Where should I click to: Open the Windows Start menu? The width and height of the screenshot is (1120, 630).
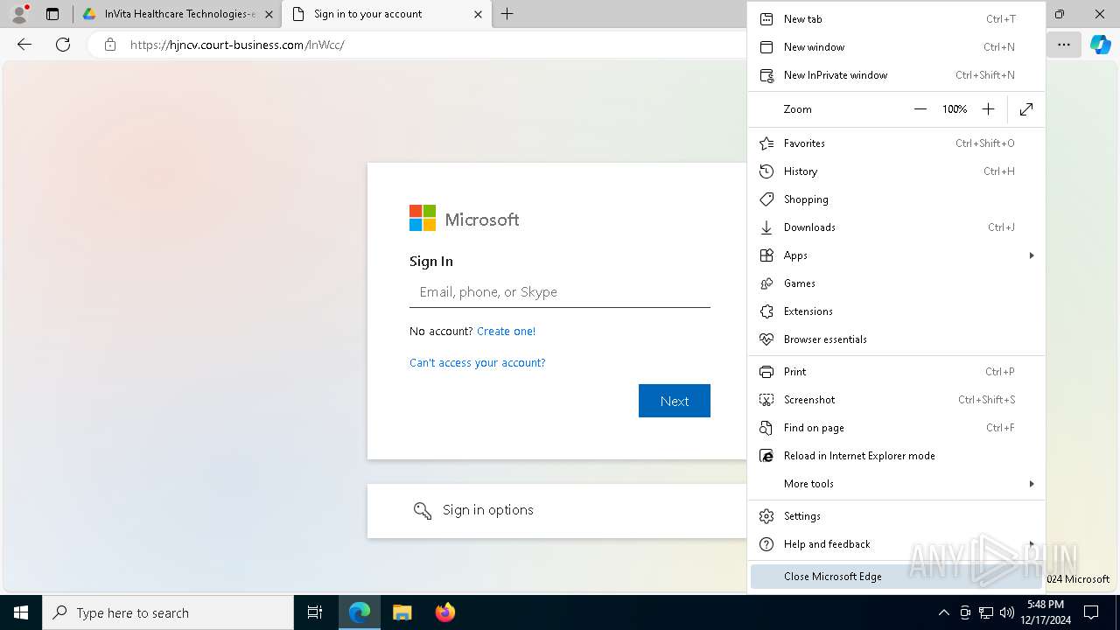(21, 612)
